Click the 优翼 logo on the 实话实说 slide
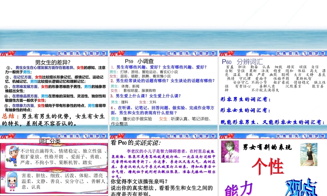 click(x=117, y=137)
